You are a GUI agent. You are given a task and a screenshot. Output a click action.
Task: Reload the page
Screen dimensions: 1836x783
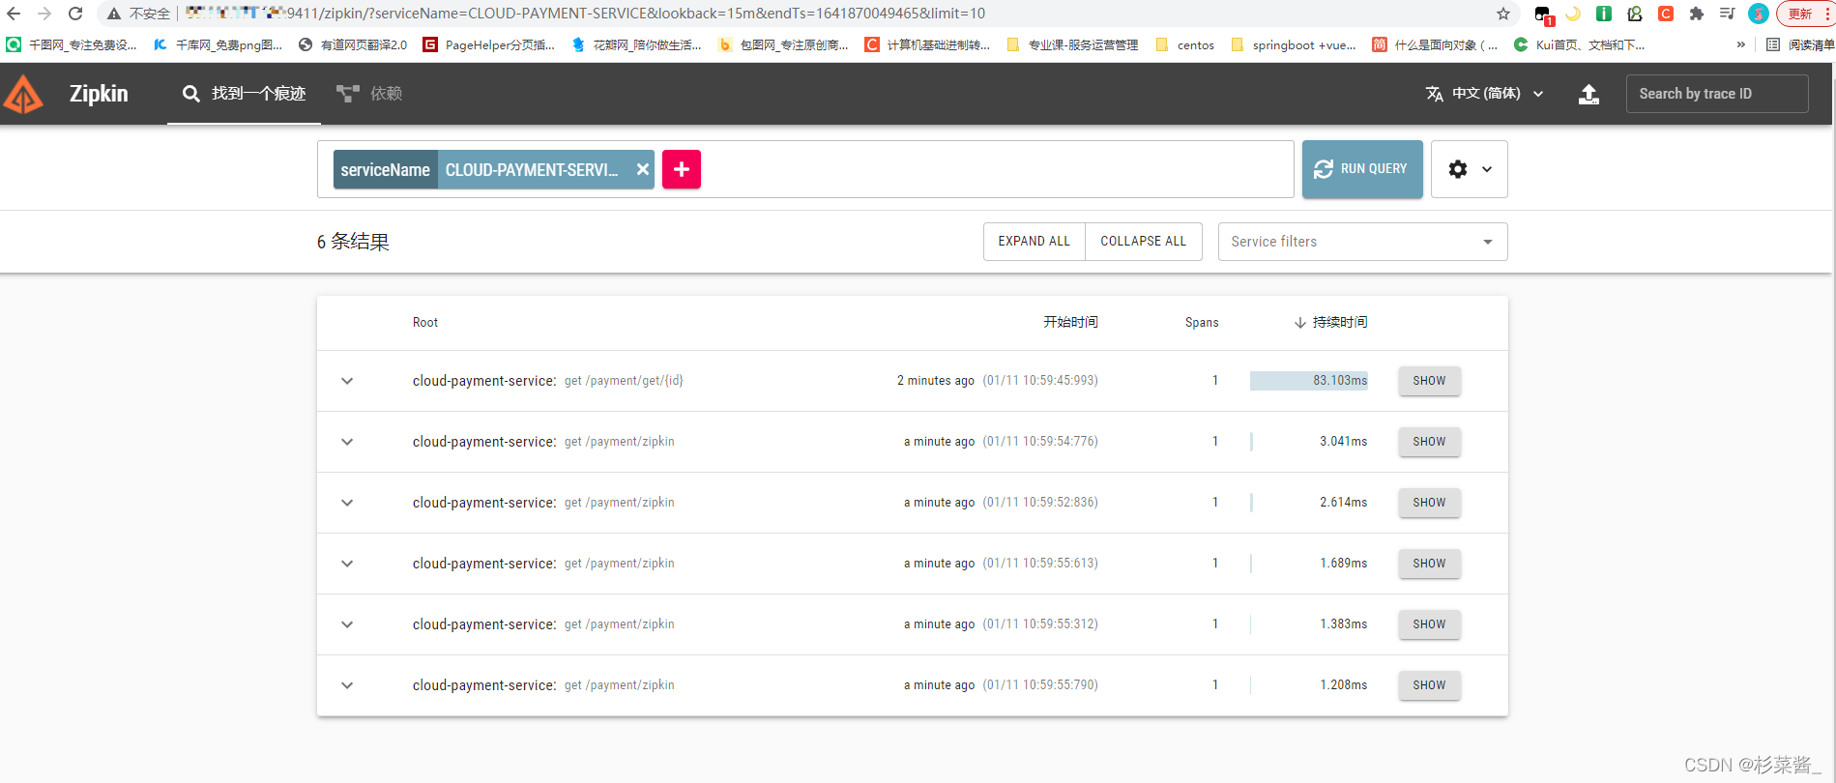[x=75, y=14]
